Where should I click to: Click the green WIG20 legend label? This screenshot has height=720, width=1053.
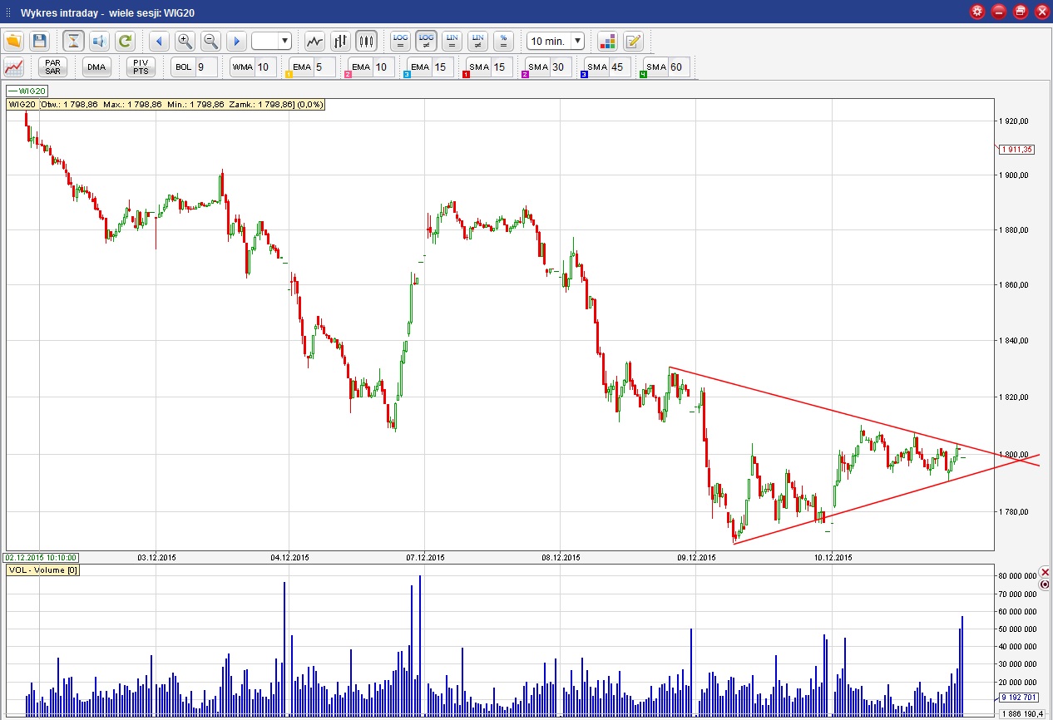click(28, 91)
